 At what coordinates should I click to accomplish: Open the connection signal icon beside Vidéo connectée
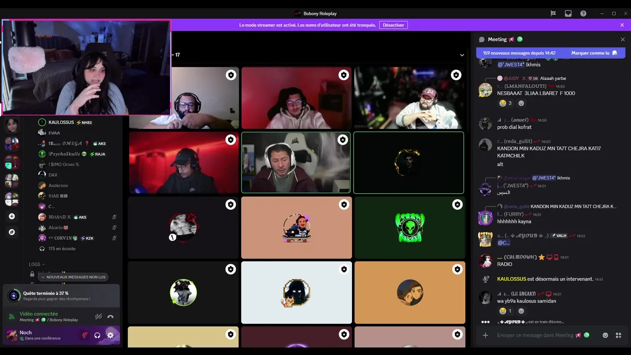12,317
